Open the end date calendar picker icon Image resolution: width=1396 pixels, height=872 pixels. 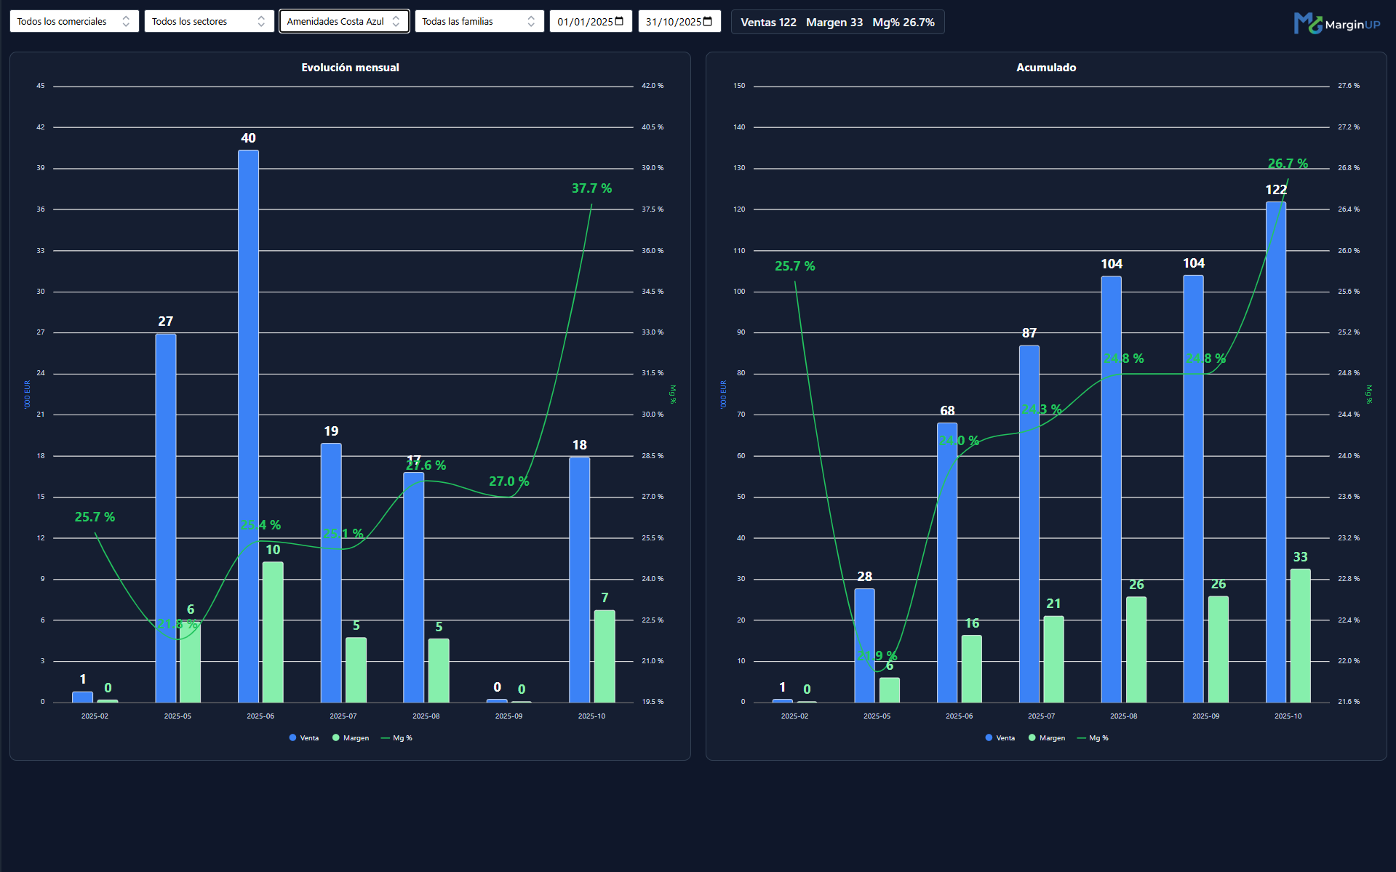[x=708, y=21]
